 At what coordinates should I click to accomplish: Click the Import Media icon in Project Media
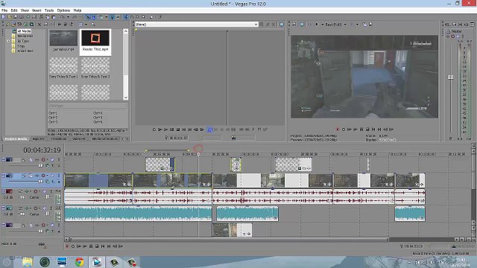13,25
